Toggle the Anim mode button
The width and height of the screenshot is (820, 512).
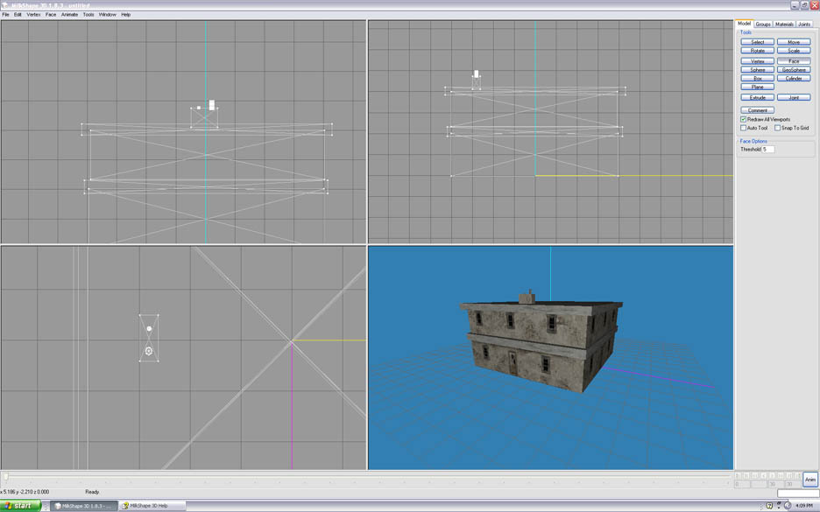click(810, 479)
